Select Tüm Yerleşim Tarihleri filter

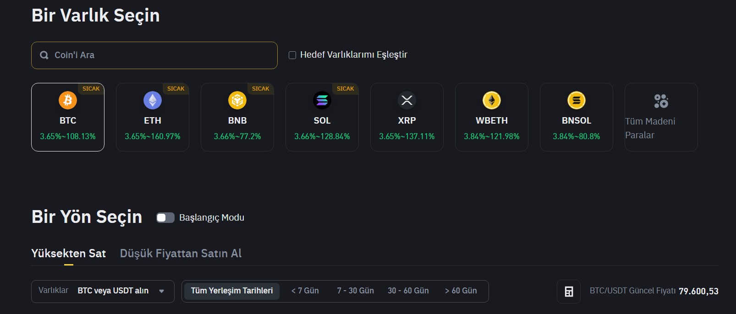[231, 291]
